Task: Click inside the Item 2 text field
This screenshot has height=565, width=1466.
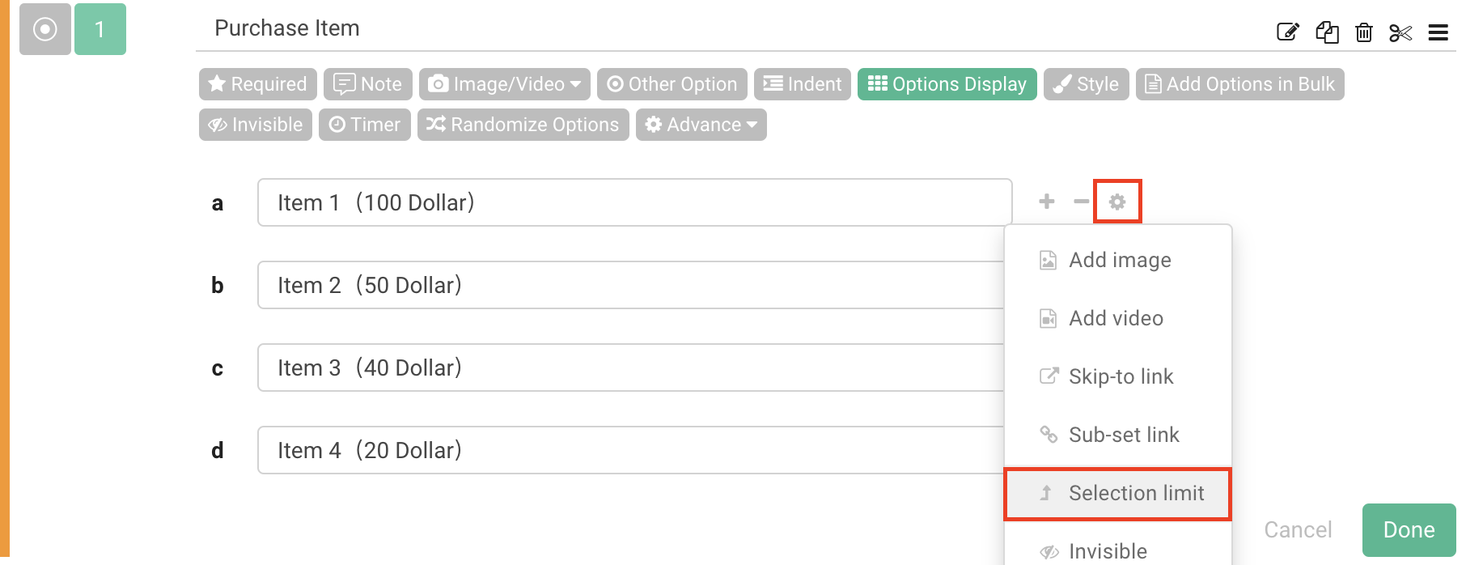Action: (x=566, y=285)
